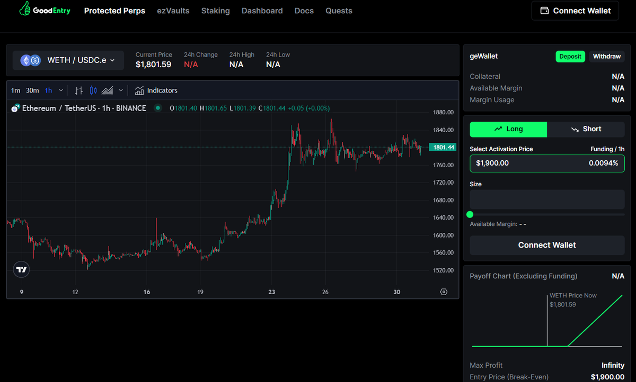Click the position size slider track
Image resolution: width=636 pixels, height=382 pixels.
547,214
